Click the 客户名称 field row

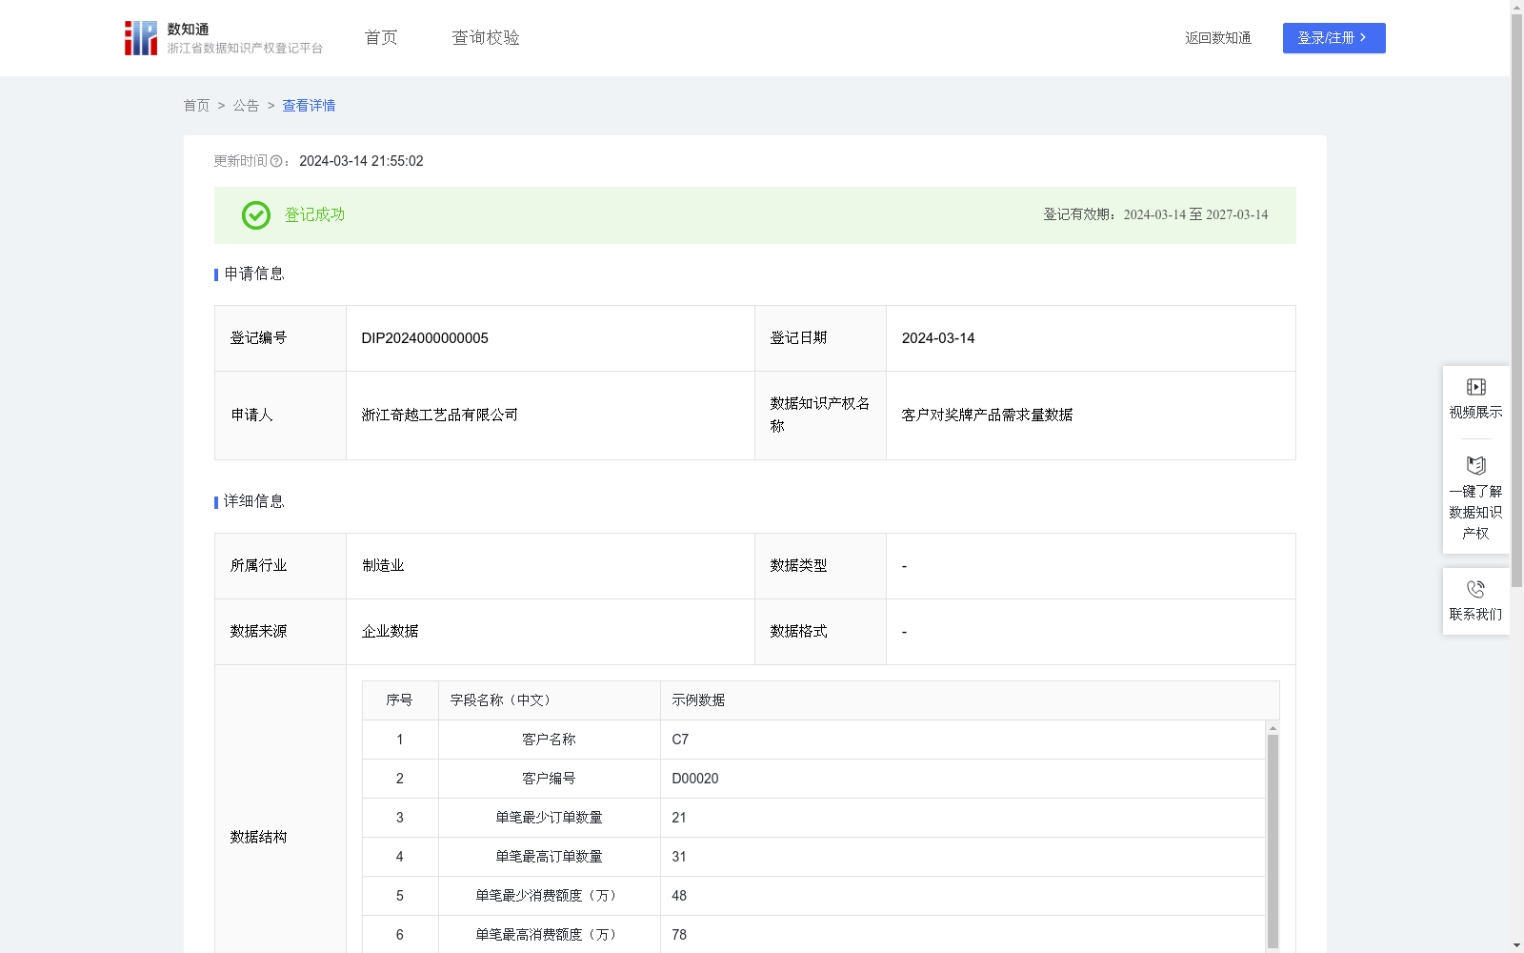[x=813, y=740]
